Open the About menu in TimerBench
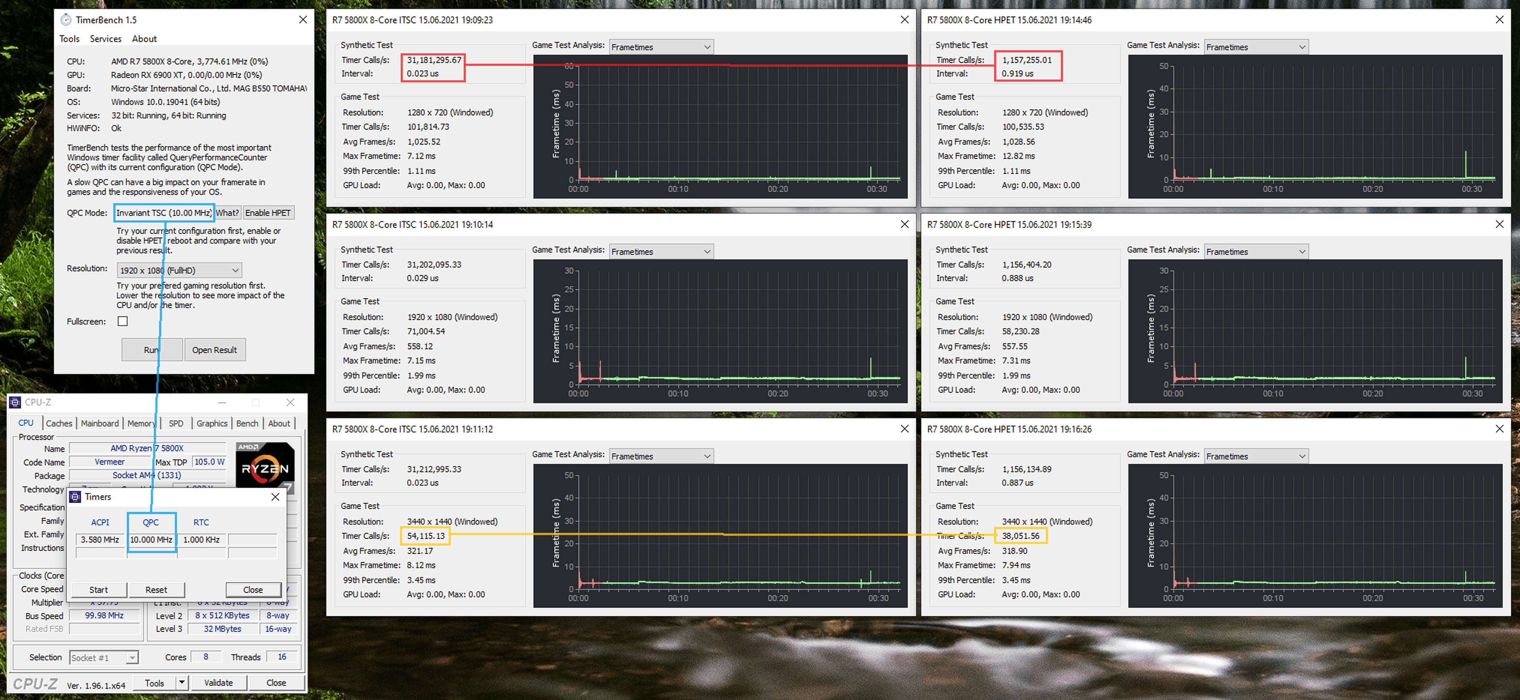This screenshot has height=700, width=1520. click(144, 39)
